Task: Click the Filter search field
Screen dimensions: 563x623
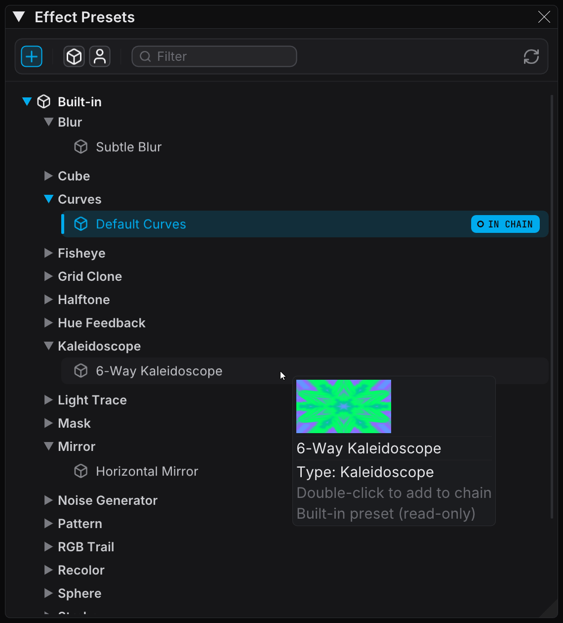Action: (214, 56)
